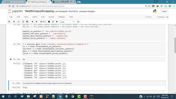Open the File menu
This screenshot has height=99, width=176.
[11, 17]
